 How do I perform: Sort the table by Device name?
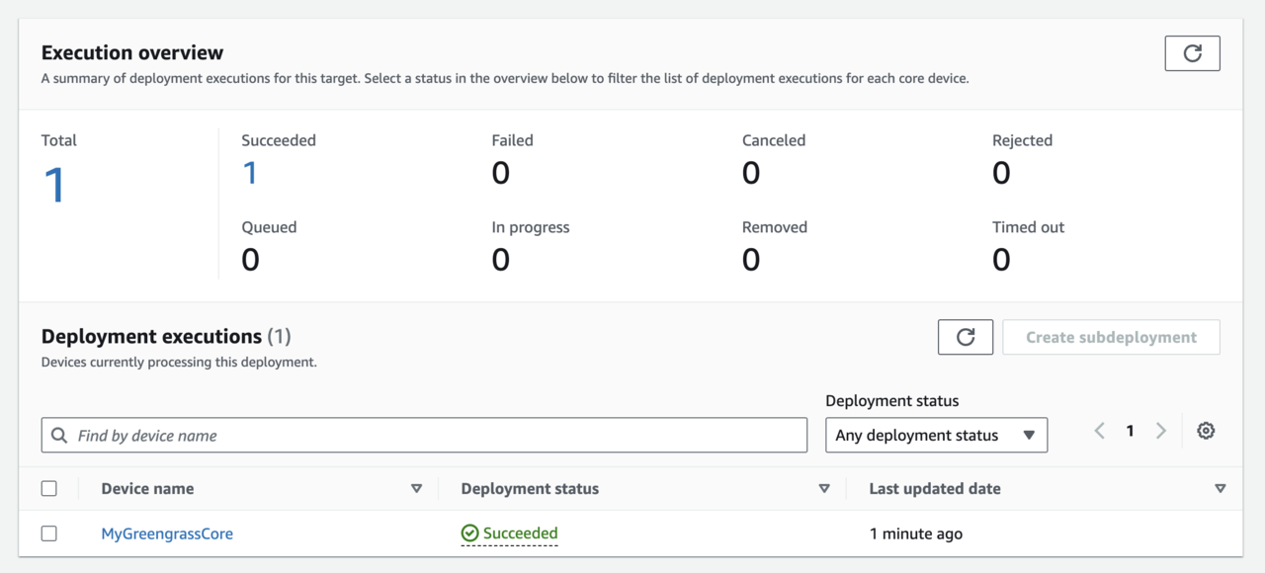(x=416, y=488)
